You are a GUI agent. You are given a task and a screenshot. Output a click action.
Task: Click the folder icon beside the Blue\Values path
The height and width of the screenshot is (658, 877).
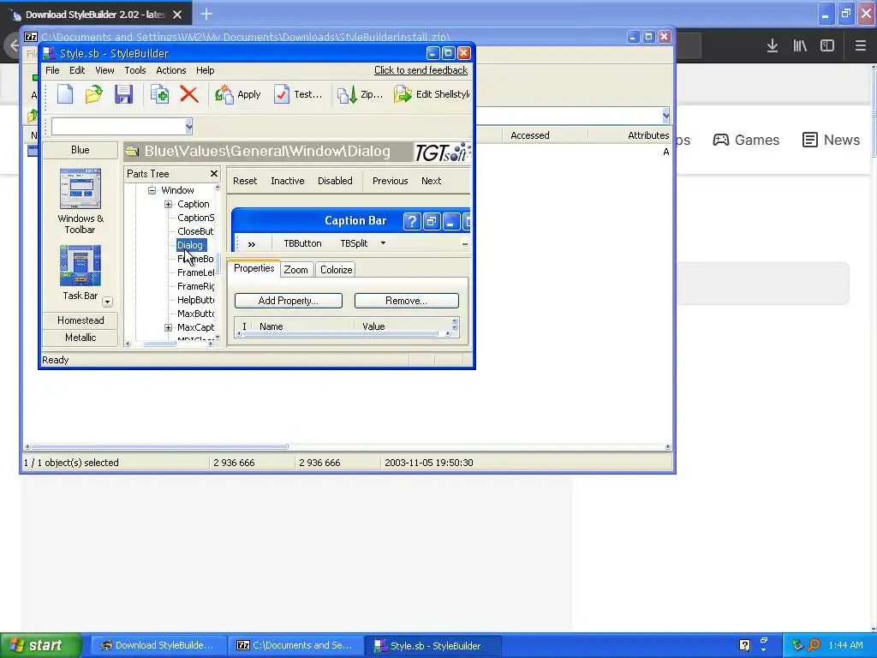(x=133, y=151)
